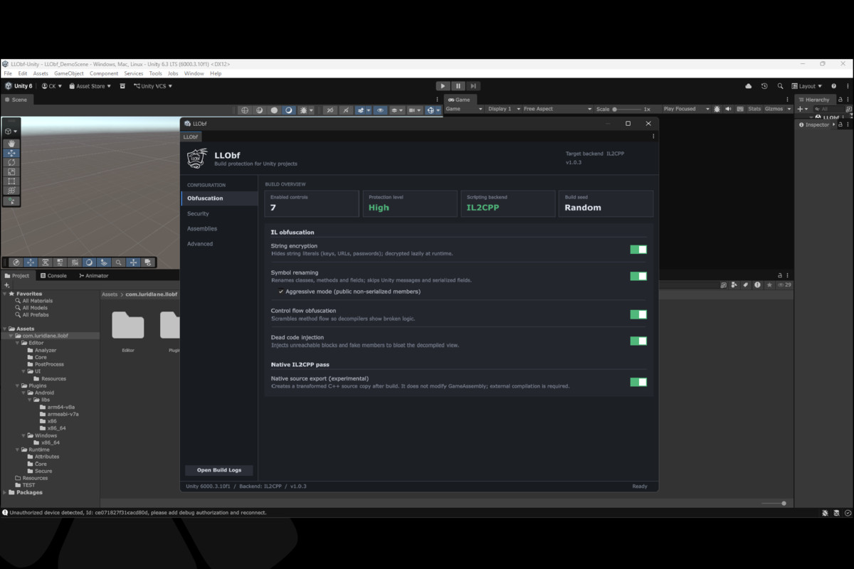Switch to the Animator tab
This screenshot has width=854, height=569.
point(94,276)
